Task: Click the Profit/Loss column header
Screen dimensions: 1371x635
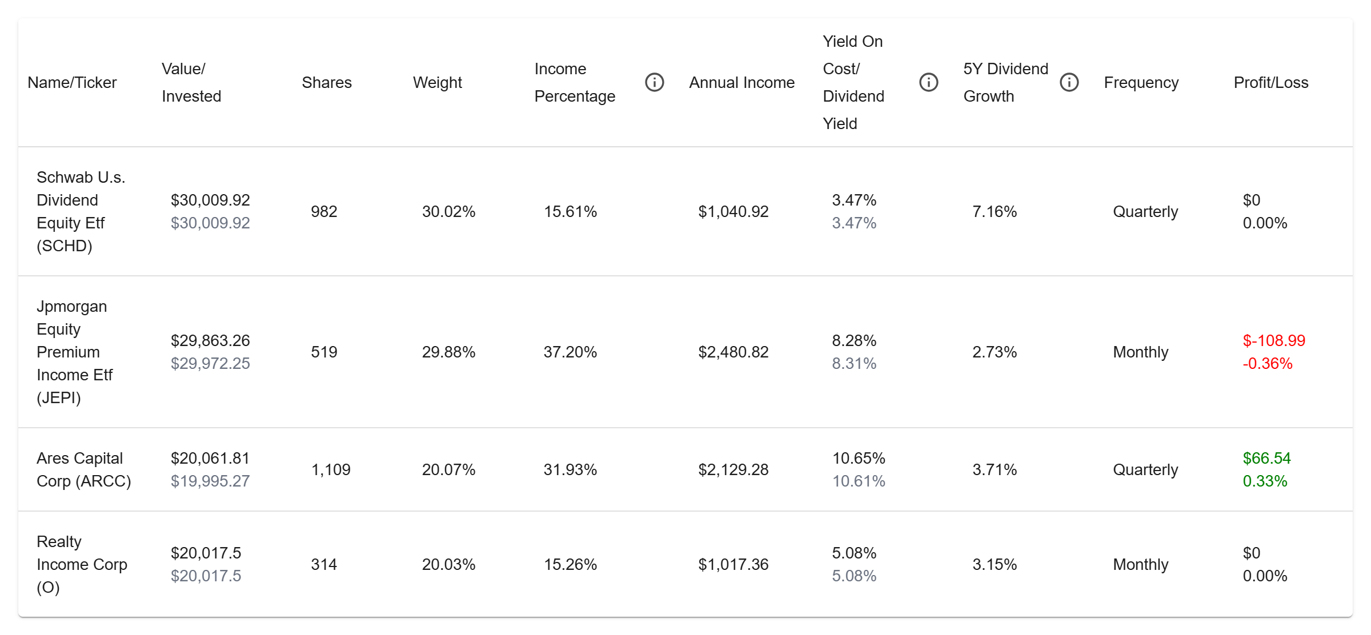Action: tap(1270, 82)
